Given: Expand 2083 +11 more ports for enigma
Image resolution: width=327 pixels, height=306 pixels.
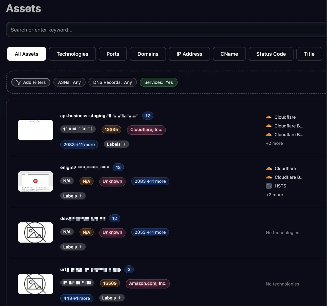Looking at the screenshot, I should click(x=150, y=181).
